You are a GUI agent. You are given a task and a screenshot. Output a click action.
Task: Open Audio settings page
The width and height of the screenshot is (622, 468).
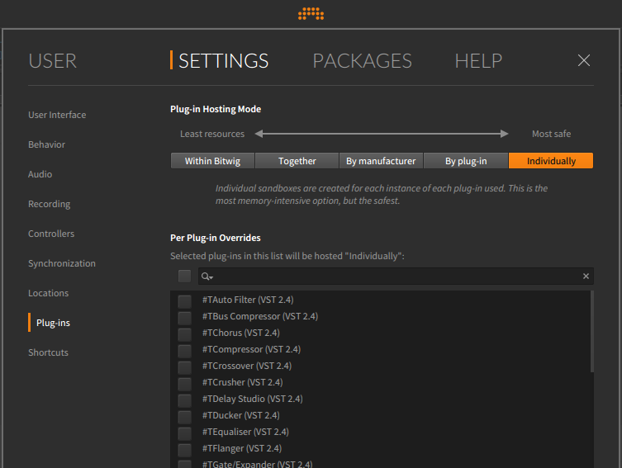[40, 174]
